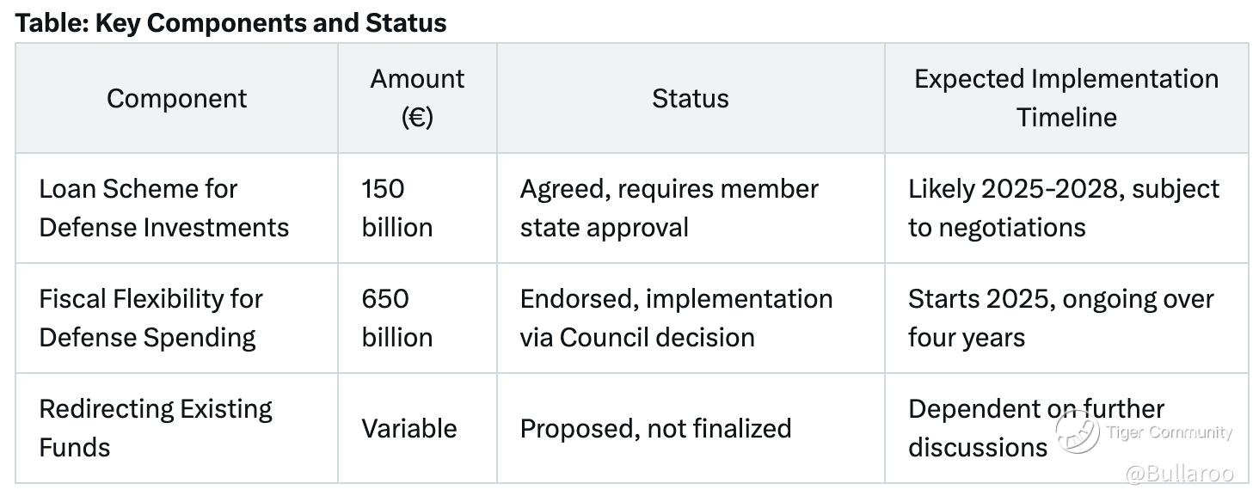This screenshot has width=1259, height=502.
Task: Click the Expected Implementation Timeline header
Action: (1066, 98)
